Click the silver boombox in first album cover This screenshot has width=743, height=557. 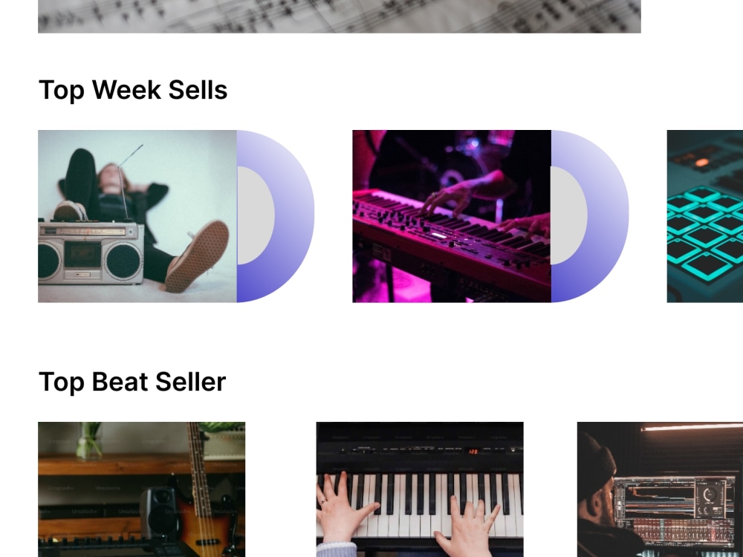coord(91,253)
